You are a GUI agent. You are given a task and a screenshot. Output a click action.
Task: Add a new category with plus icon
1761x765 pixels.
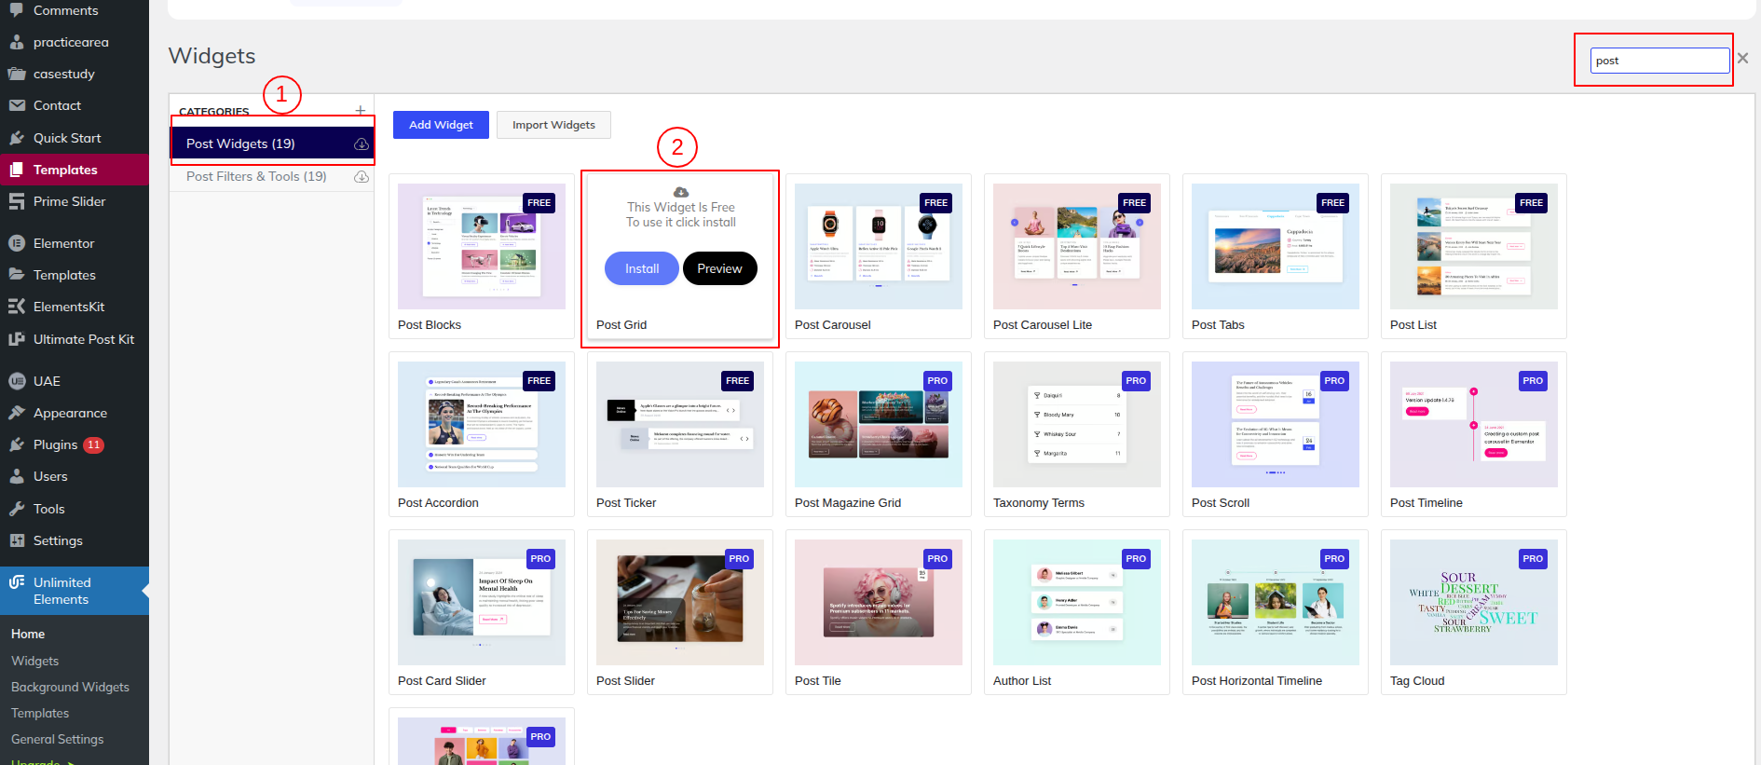[x=361, y=111]
